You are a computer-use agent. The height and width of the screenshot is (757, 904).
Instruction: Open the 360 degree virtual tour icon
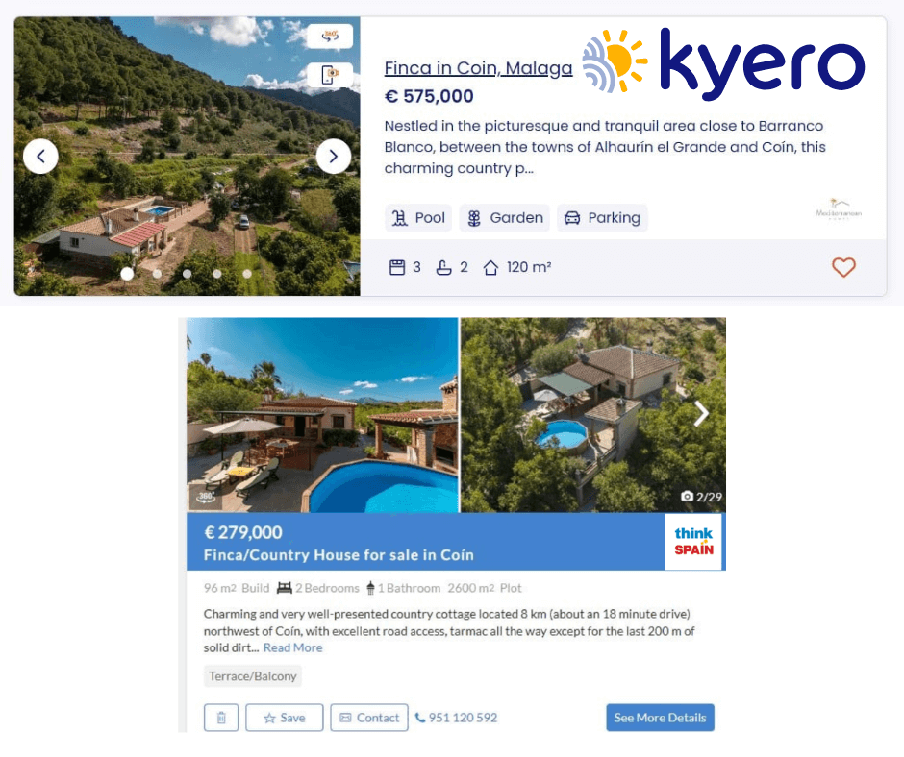(x=330, y=36)
